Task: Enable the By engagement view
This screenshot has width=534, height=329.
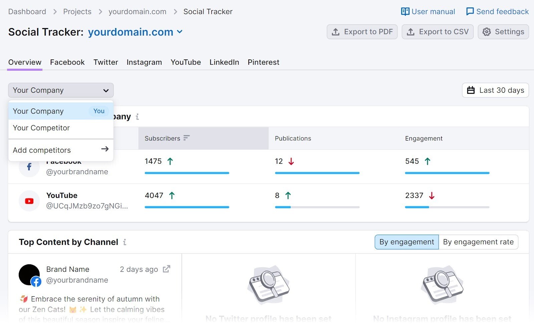Action: click(x=406, y=242)
